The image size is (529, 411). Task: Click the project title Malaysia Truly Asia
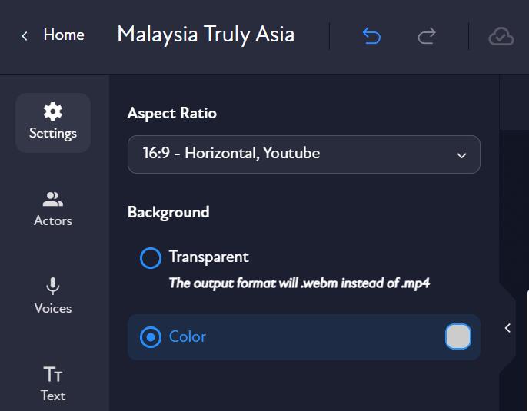point(205,35)
